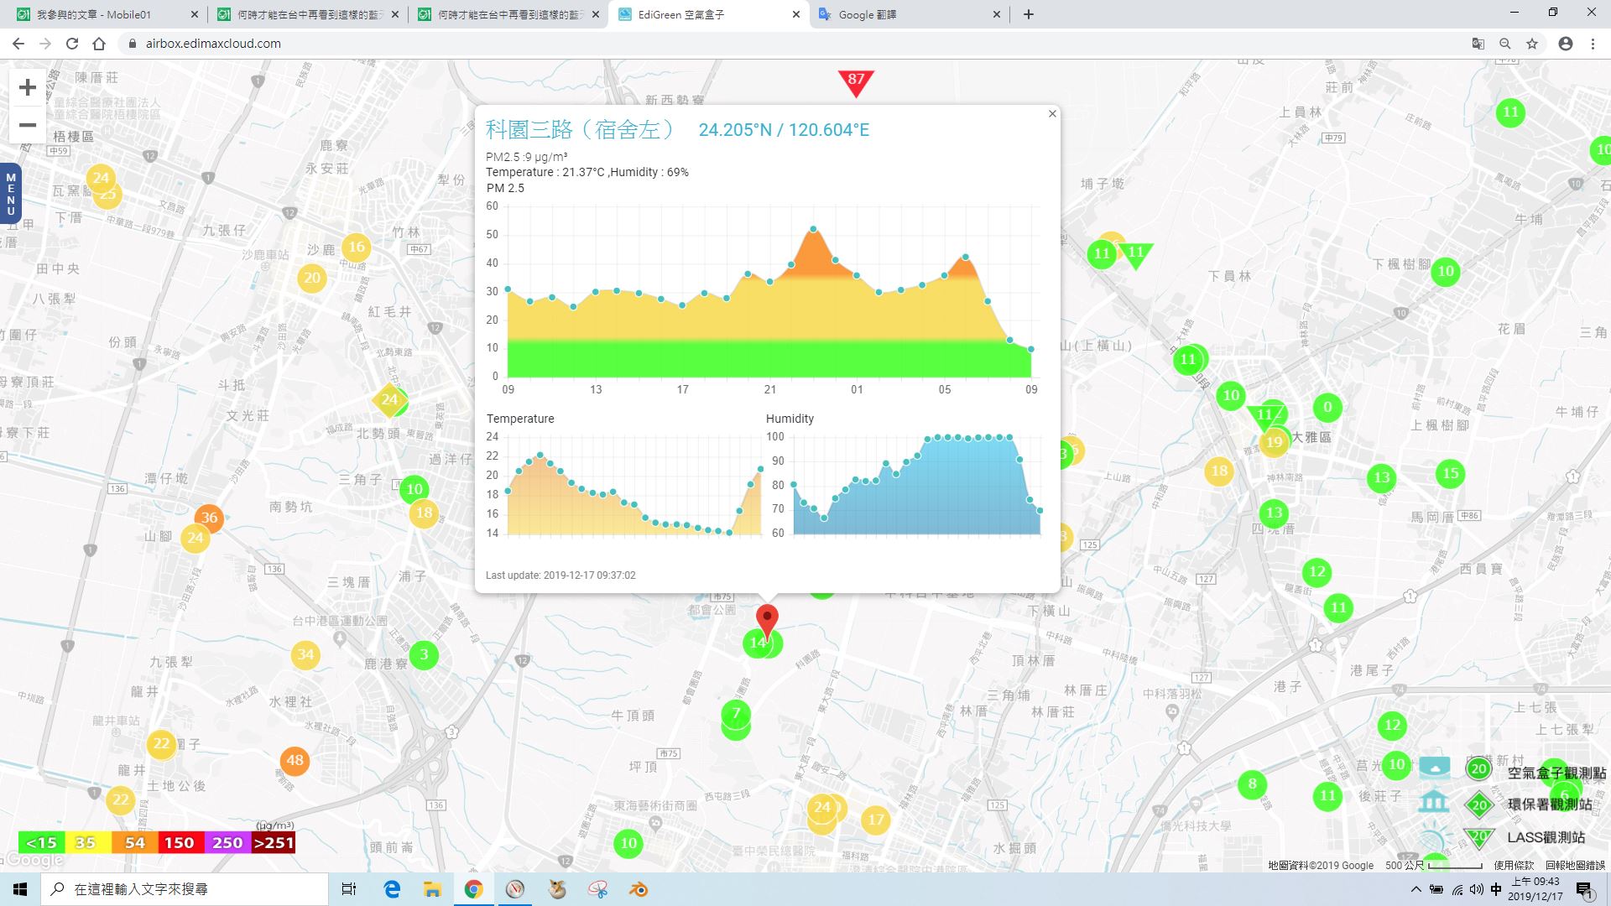Viewport: 1611px width, 906px height.
Task: Zoom out on the map
Action: tap(28, 125)
